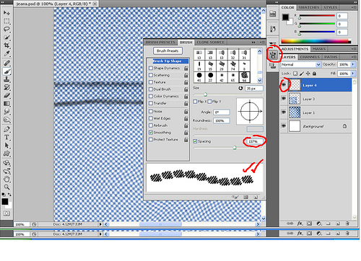Open the Fill slider arrow
The height and width of the screenshot is (261, 361).
click(353, 74)
